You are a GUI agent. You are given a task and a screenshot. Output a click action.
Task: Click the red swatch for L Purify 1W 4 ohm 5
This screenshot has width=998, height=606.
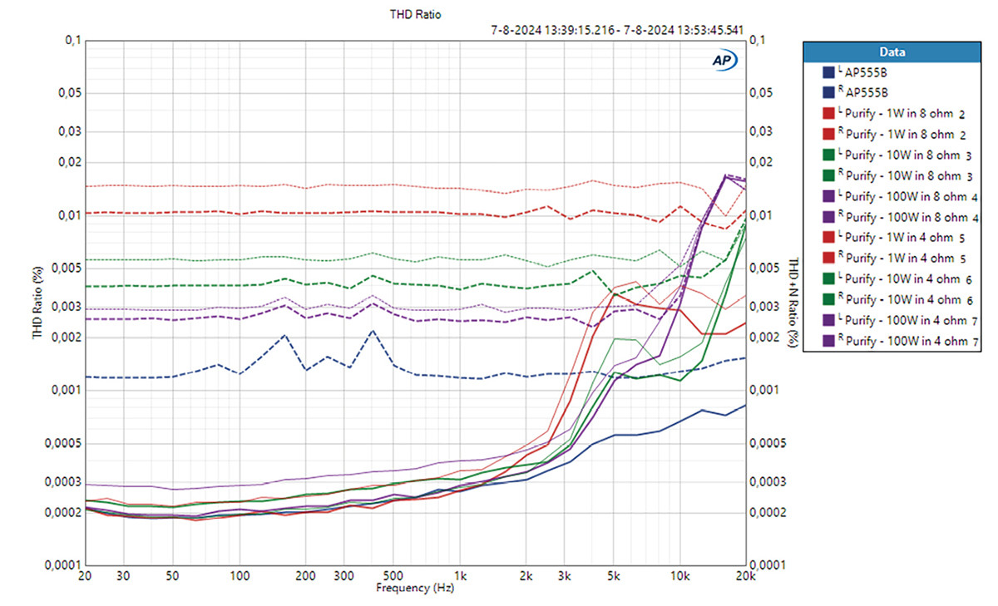828,238
